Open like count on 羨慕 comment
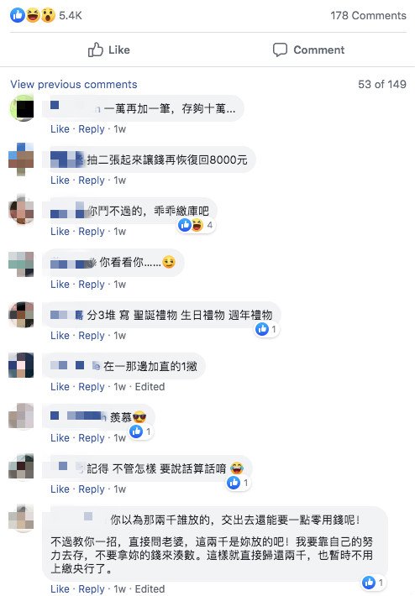Screen dimensions: 415x596 pos(141,431)
